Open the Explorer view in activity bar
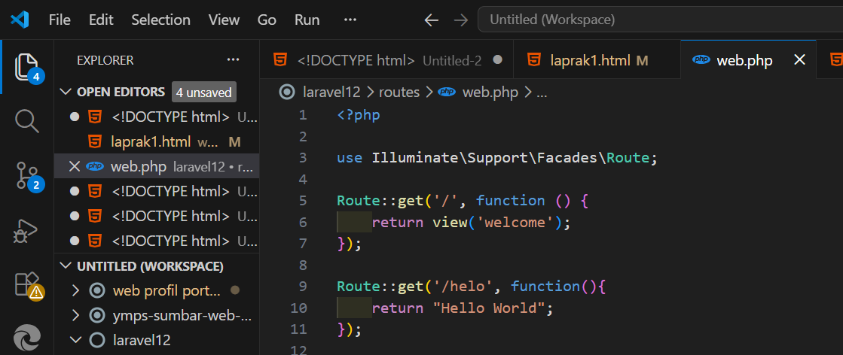Screen dimensions: 843x355 point(27,67)
